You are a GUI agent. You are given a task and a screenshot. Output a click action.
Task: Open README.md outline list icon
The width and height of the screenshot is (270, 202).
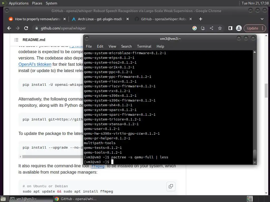16,40
